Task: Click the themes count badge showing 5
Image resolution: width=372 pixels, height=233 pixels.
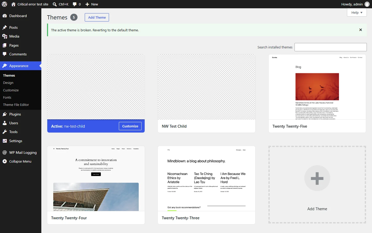Action: point(74,17)
